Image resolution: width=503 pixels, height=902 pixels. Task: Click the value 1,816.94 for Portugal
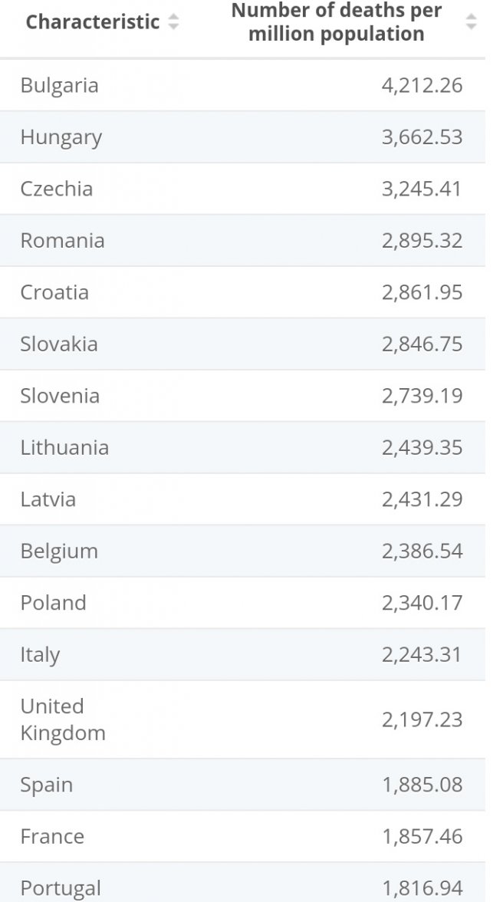422,888
